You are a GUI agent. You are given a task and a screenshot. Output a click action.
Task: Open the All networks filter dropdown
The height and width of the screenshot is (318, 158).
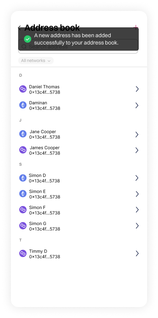(36, 61)
